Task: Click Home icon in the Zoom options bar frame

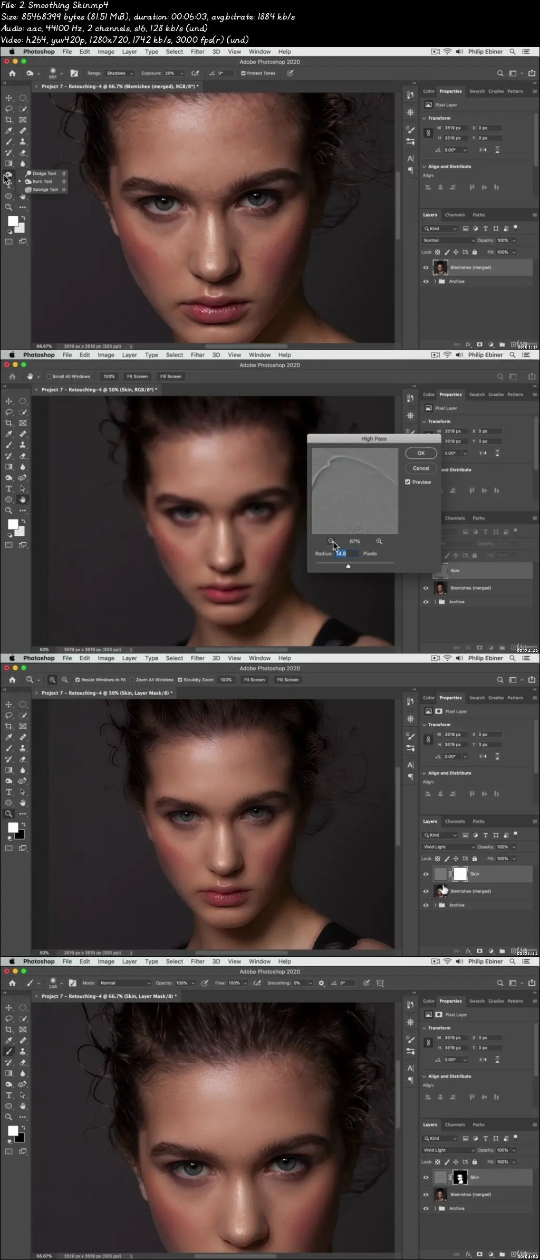Action: click(x=12, y=680)
